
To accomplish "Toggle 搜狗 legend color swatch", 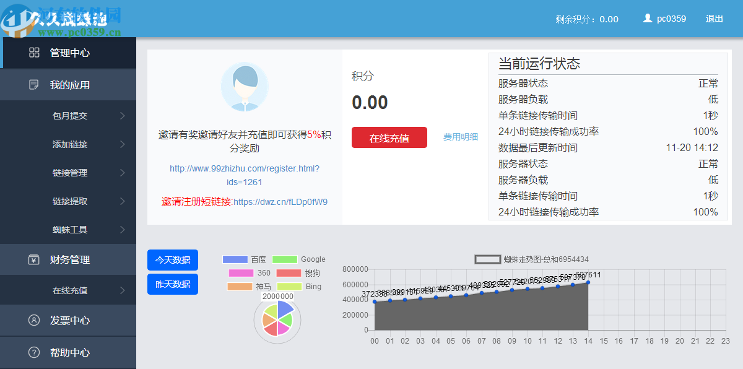I will pyautogui.click(x=289, y=273).
